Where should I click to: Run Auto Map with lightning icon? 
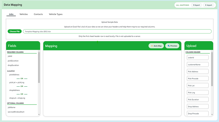156,46
